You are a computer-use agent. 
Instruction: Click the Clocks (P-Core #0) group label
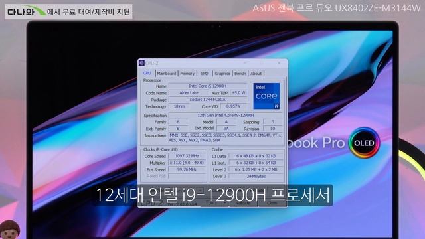[x=161, y=149]
